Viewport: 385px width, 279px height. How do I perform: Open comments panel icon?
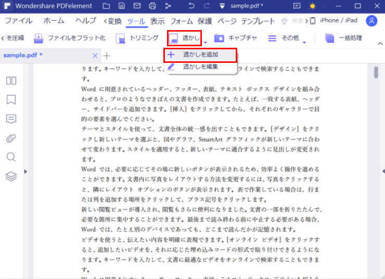click(x=11, y=119)
